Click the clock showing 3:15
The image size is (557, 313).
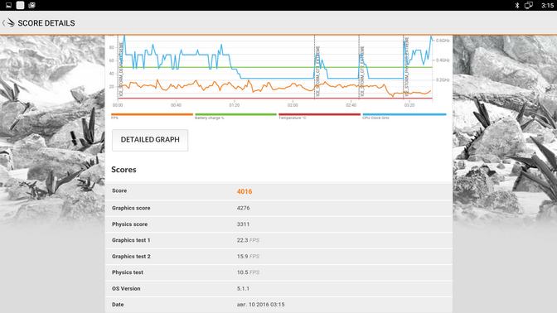(x=547, y=5)
